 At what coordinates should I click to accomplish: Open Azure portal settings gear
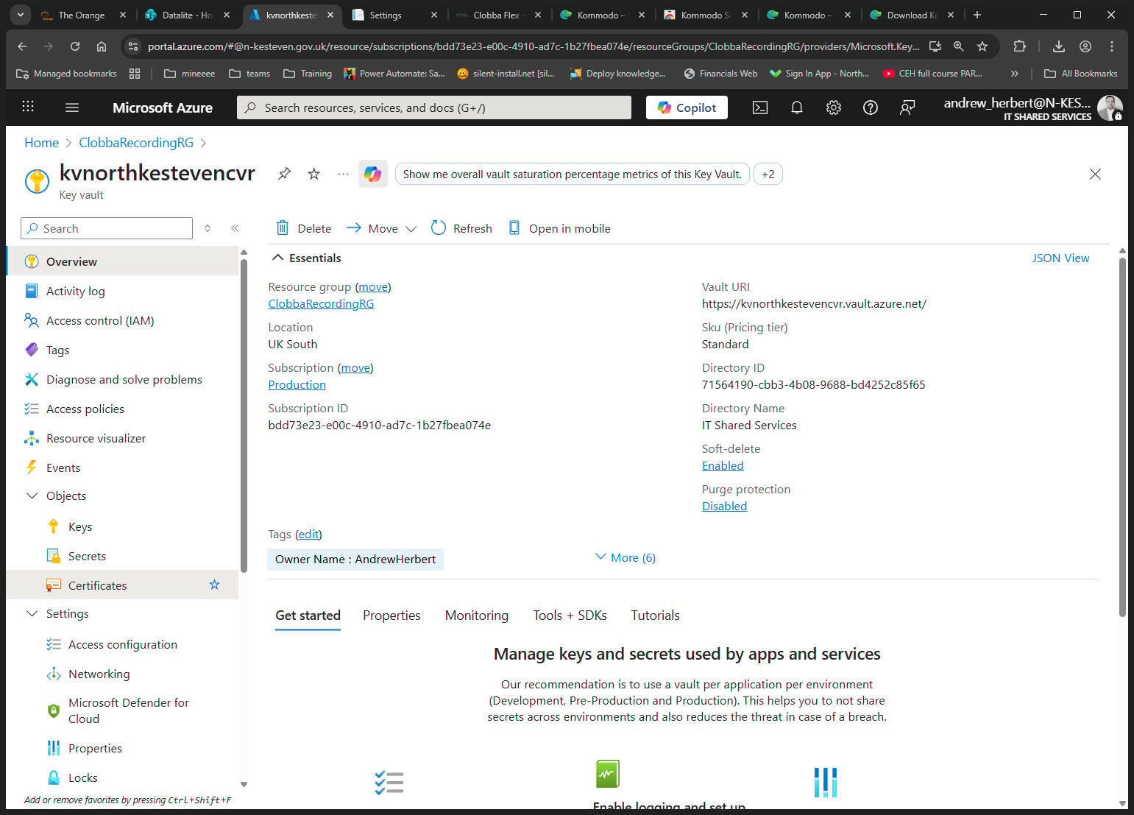point(834,107)
